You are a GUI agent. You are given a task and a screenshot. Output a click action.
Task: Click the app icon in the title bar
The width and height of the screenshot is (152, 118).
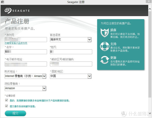click(x=2, y=2)
